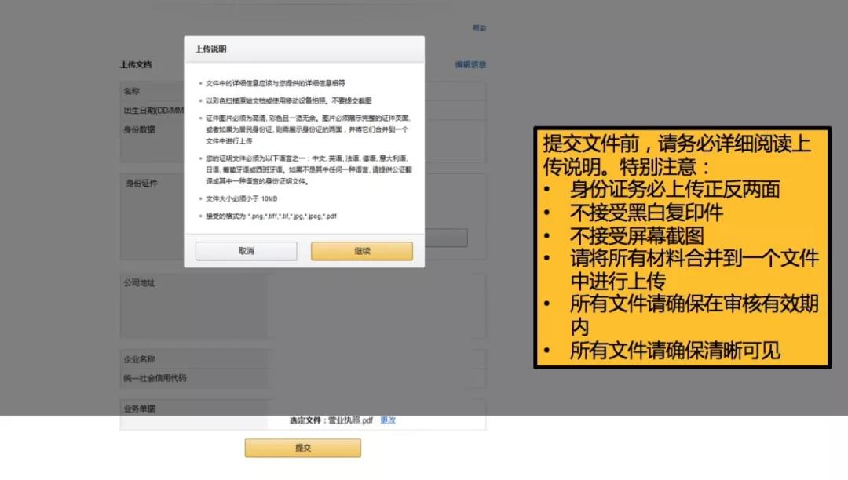Click the 统一社会信用代码 field
The height and width of the screenshot is (480, 848).
click(x=157, y=376)
